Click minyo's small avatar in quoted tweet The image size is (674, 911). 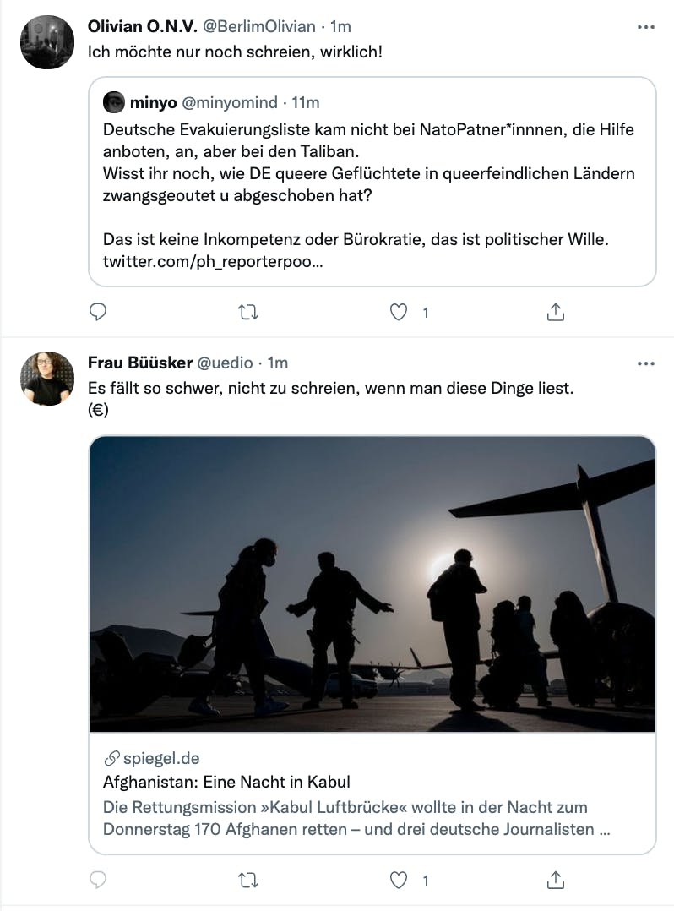click(x=114, y=103)
